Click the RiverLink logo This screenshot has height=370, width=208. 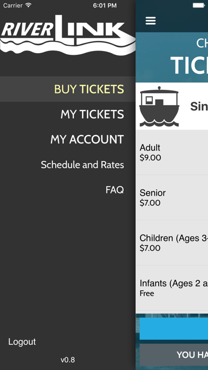pyautogui.click(x=67, y=35)
